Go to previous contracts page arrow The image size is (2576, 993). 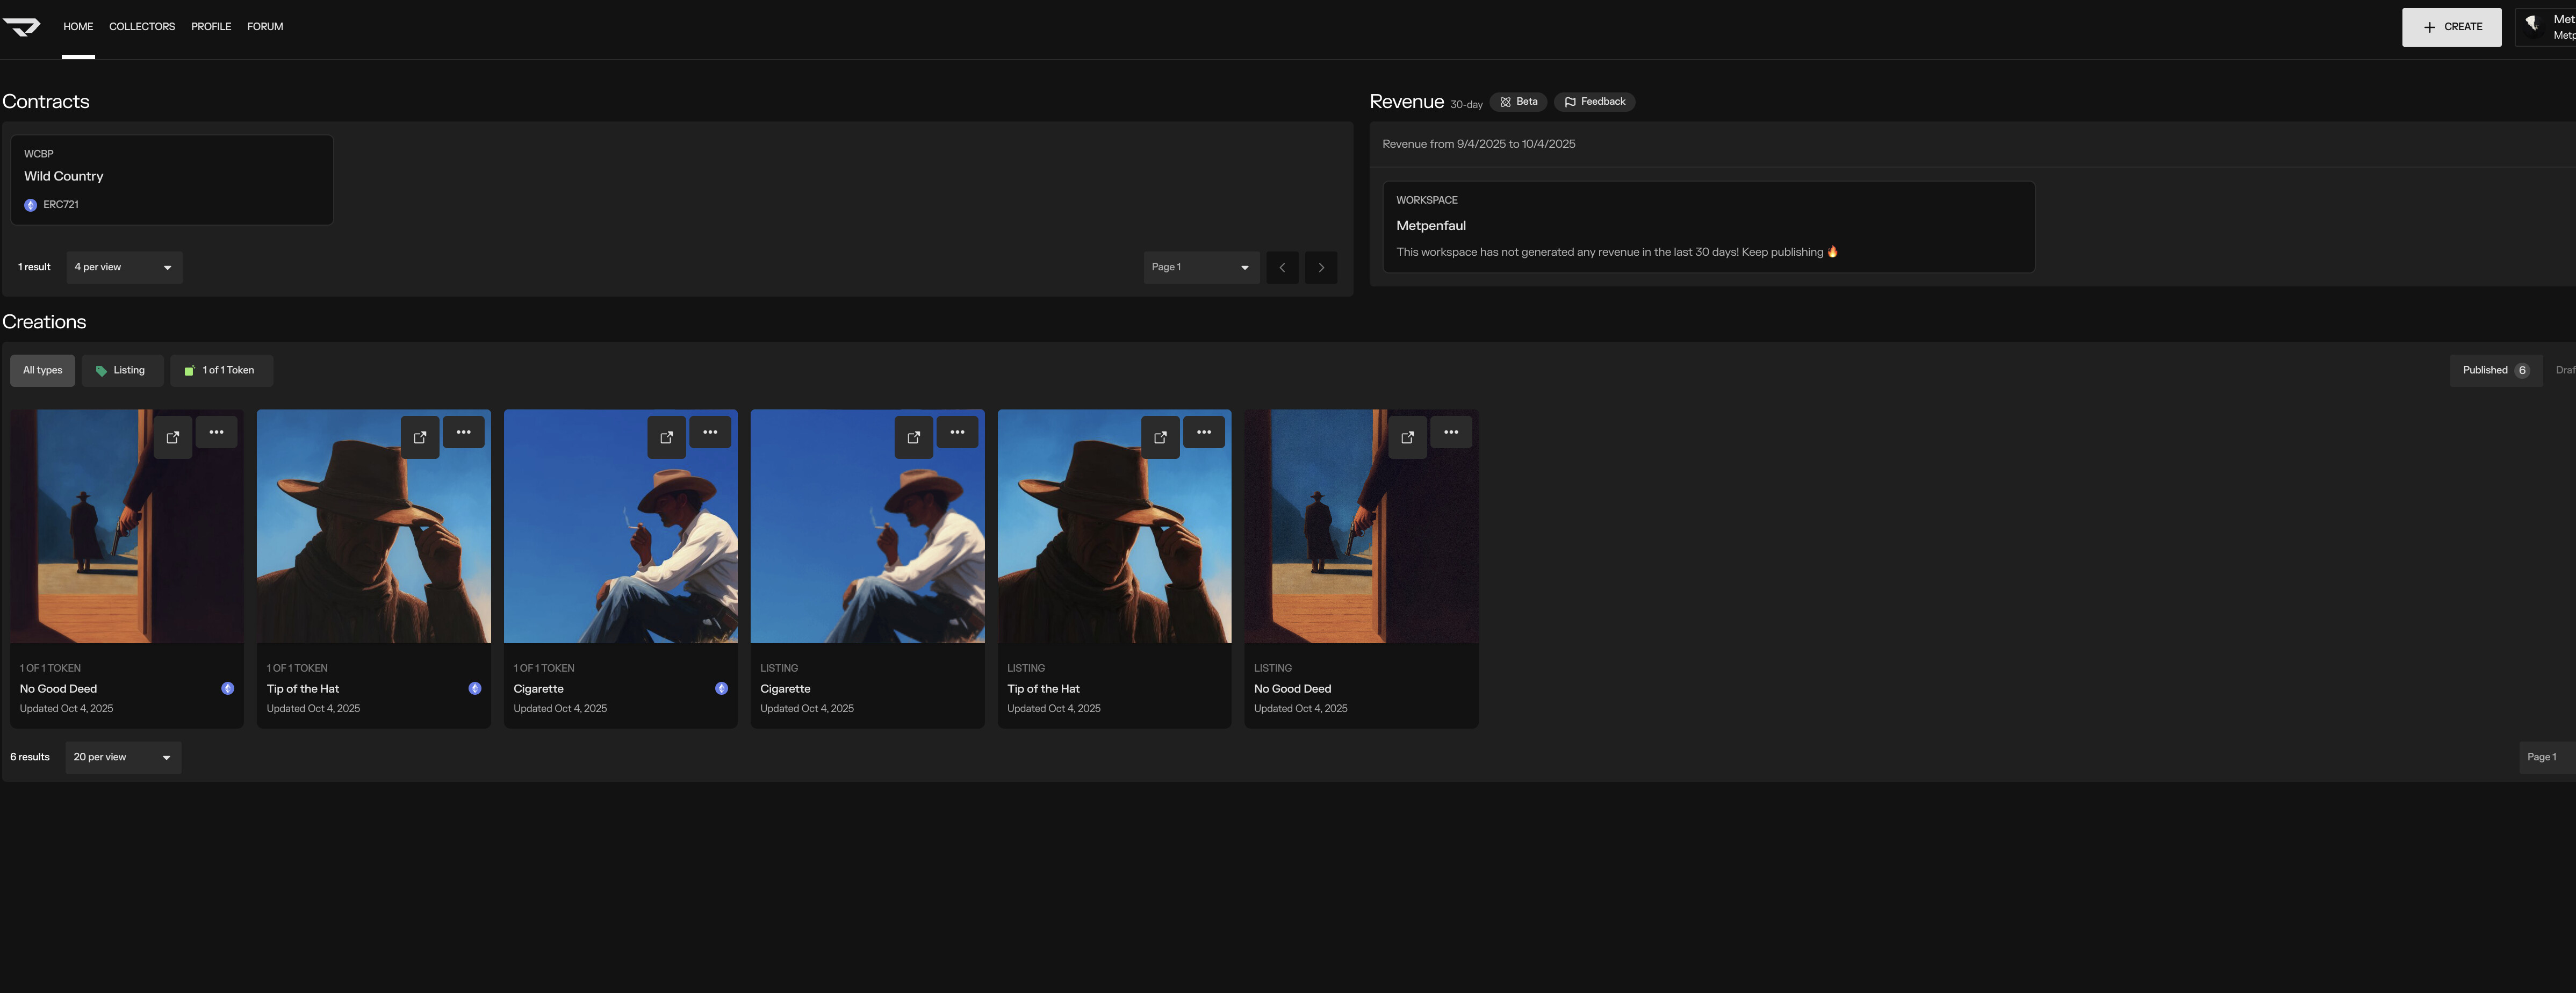click(x=1282, y=267)
